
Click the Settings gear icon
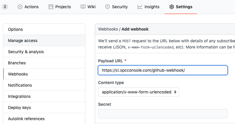click(x=171, y=7)
